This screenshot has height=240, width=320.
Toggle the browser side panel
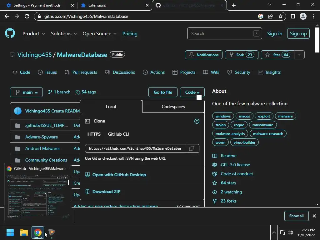293,16
